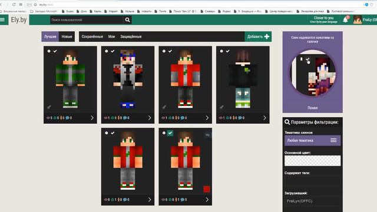Tick the checkmark on the blue headband skin
Screen dimensions: 377x212
113,51
